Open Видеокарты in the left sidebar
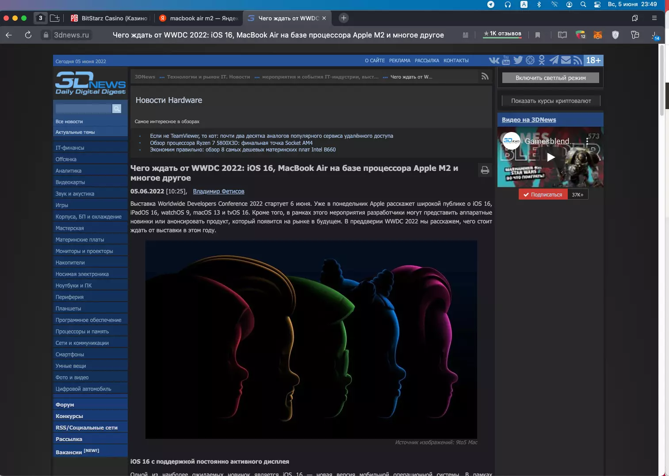 pos(70,182)
